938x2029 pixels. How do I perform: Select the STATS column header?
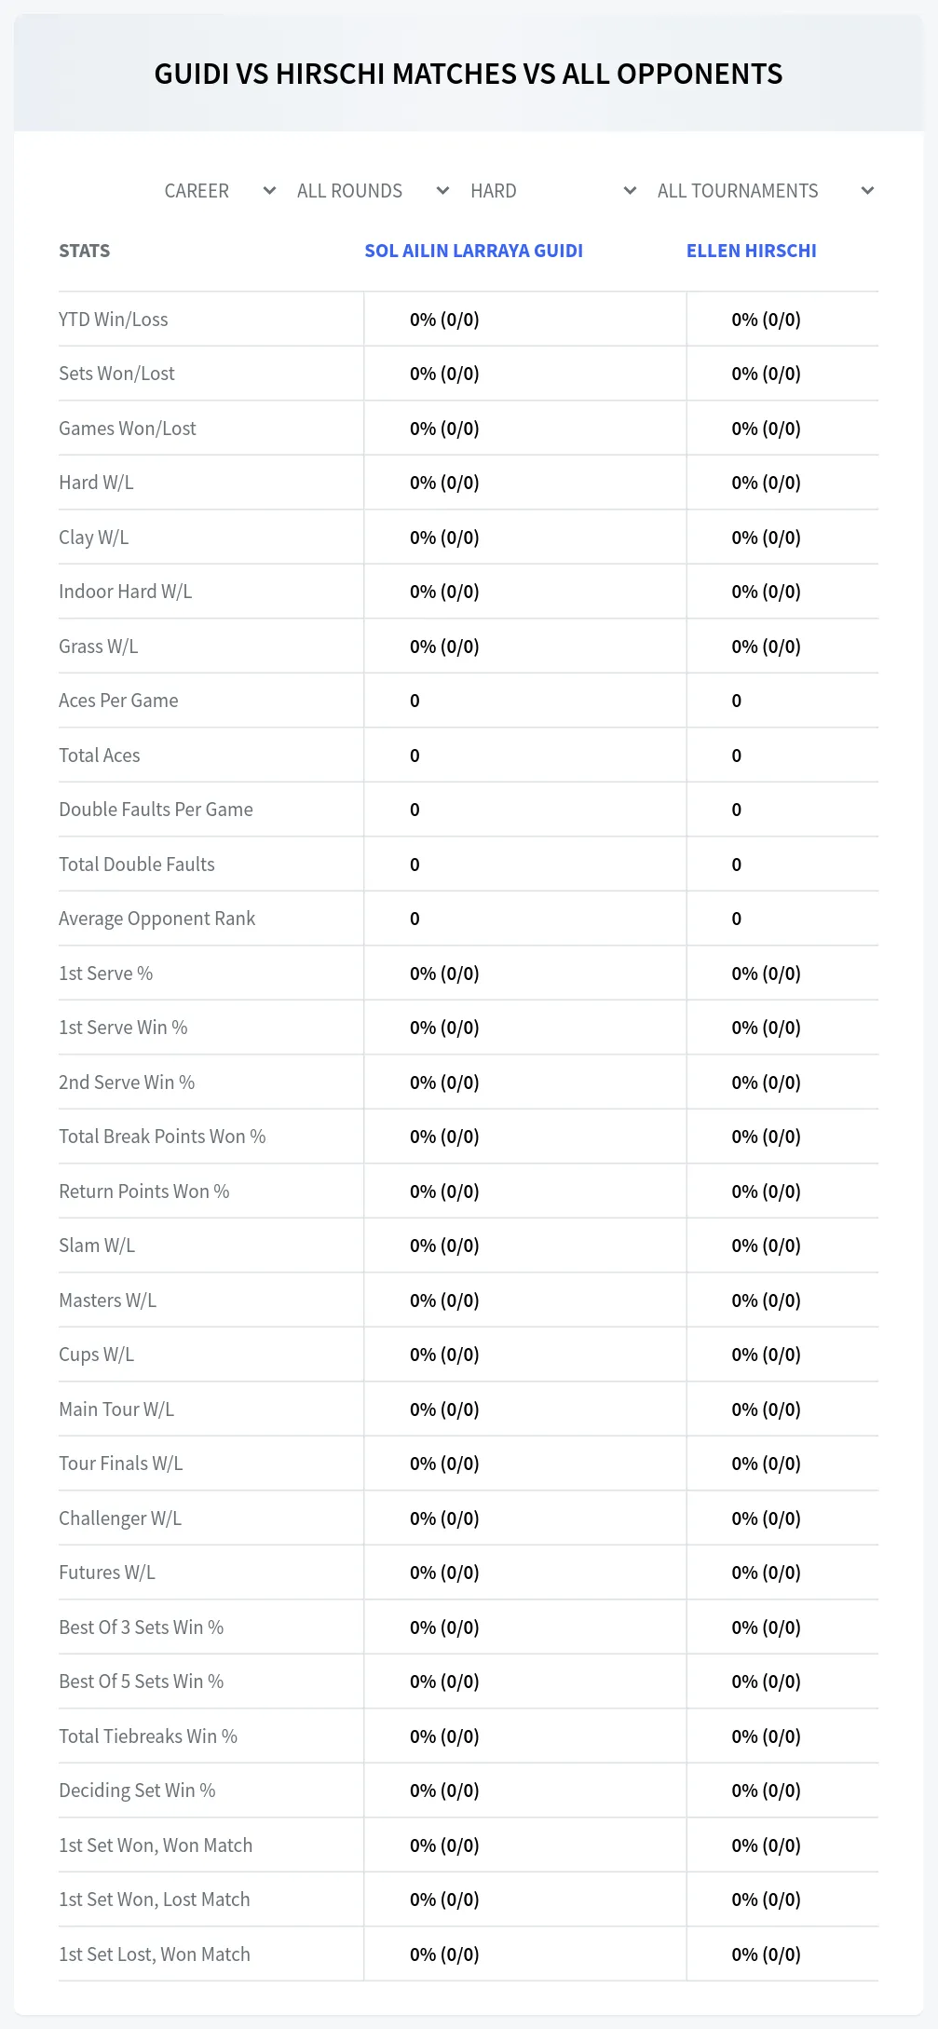[x=84, y=251]
